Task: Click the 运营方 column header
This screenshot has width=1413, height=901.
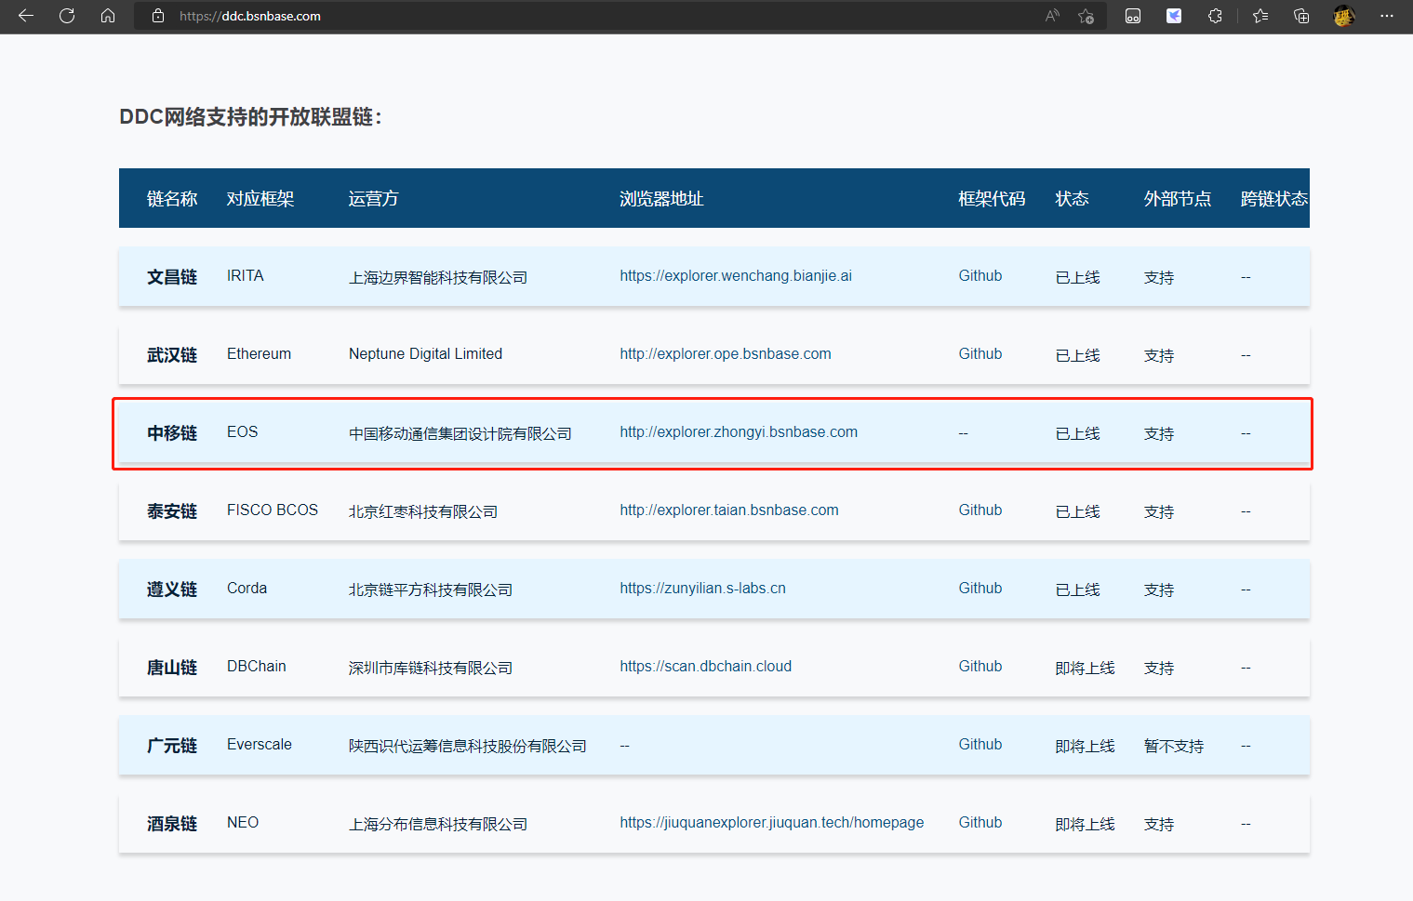Action: click(x=374, y=199)
